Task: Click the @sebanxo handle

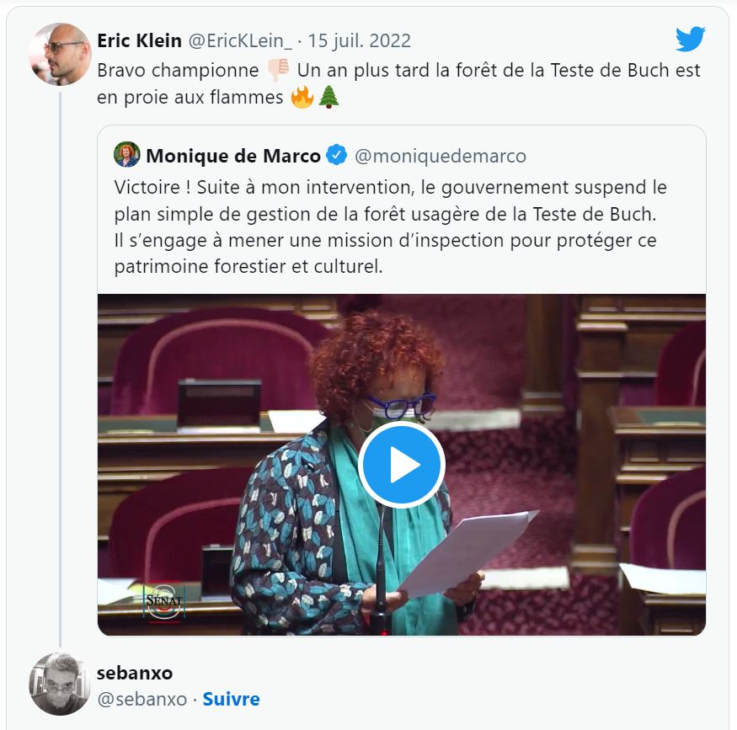Action: pyautogui.click(x=142, y=700)
